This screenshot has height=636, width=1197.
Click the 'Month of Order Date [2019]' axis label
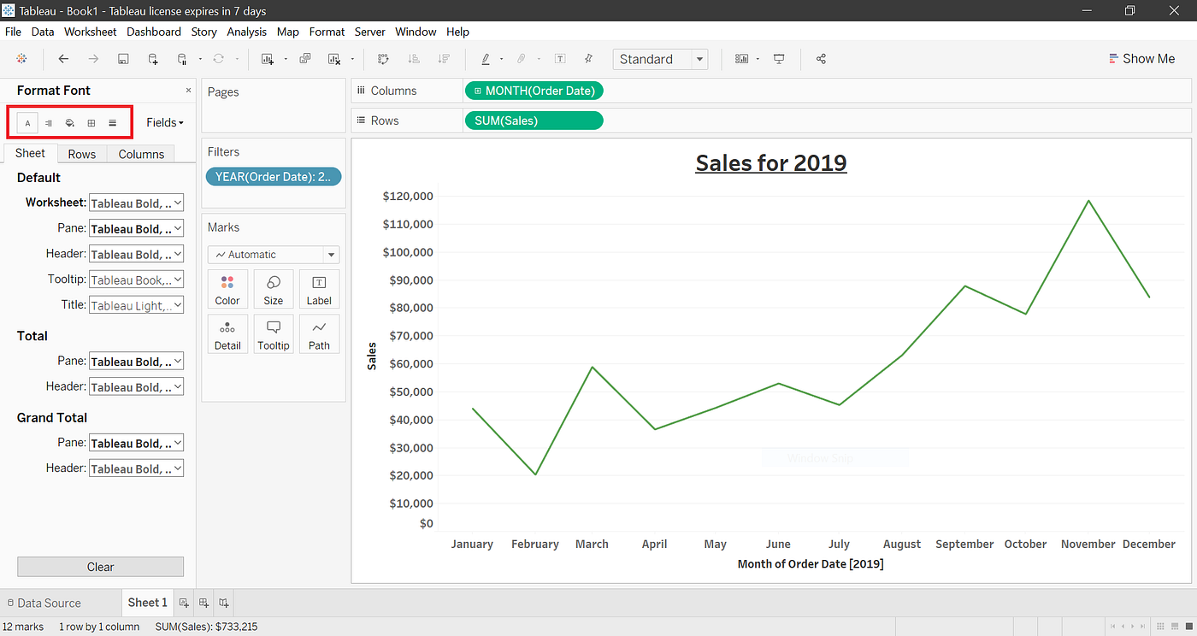811,564
